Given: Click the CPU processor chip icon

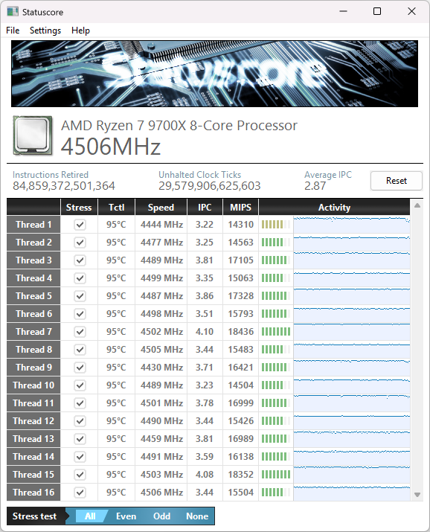Looking at the screenshot, I should pos(33,135).
